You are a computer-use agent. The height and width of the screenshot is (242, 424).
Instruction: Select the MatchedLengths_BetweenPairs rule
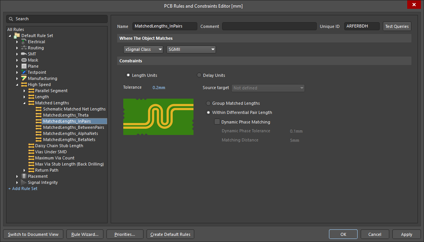click(x=74, y=127)
